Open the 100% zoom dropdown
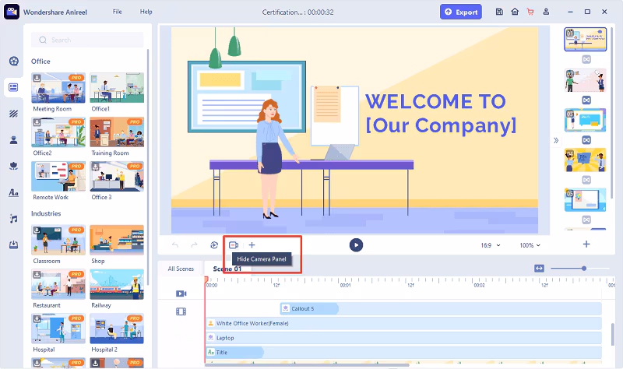The height and width of the screenshot is (369, 623). pos(530,245)
